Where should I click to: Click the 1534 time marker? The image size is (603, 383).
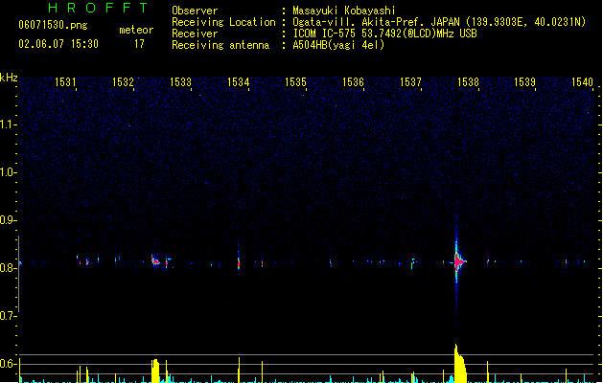238,82
